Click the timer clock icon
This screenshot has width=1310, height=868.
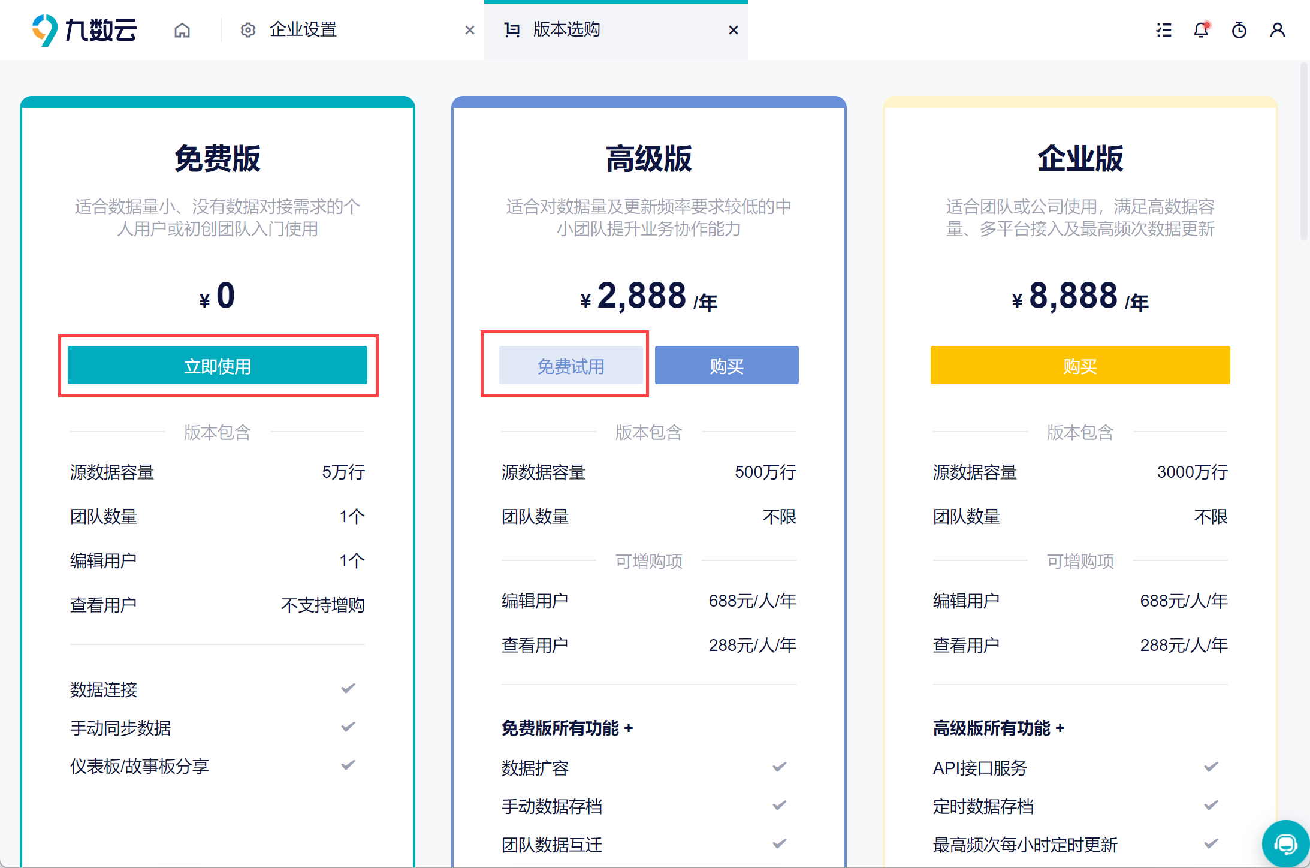point(1239,30)
